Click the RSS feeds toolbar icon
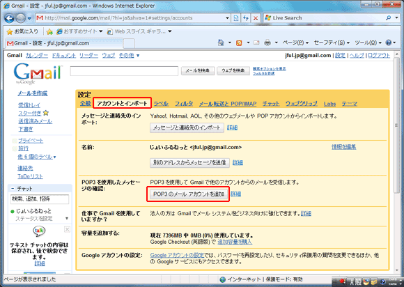This screenshot has height=287, width=404. click(239, 42)
